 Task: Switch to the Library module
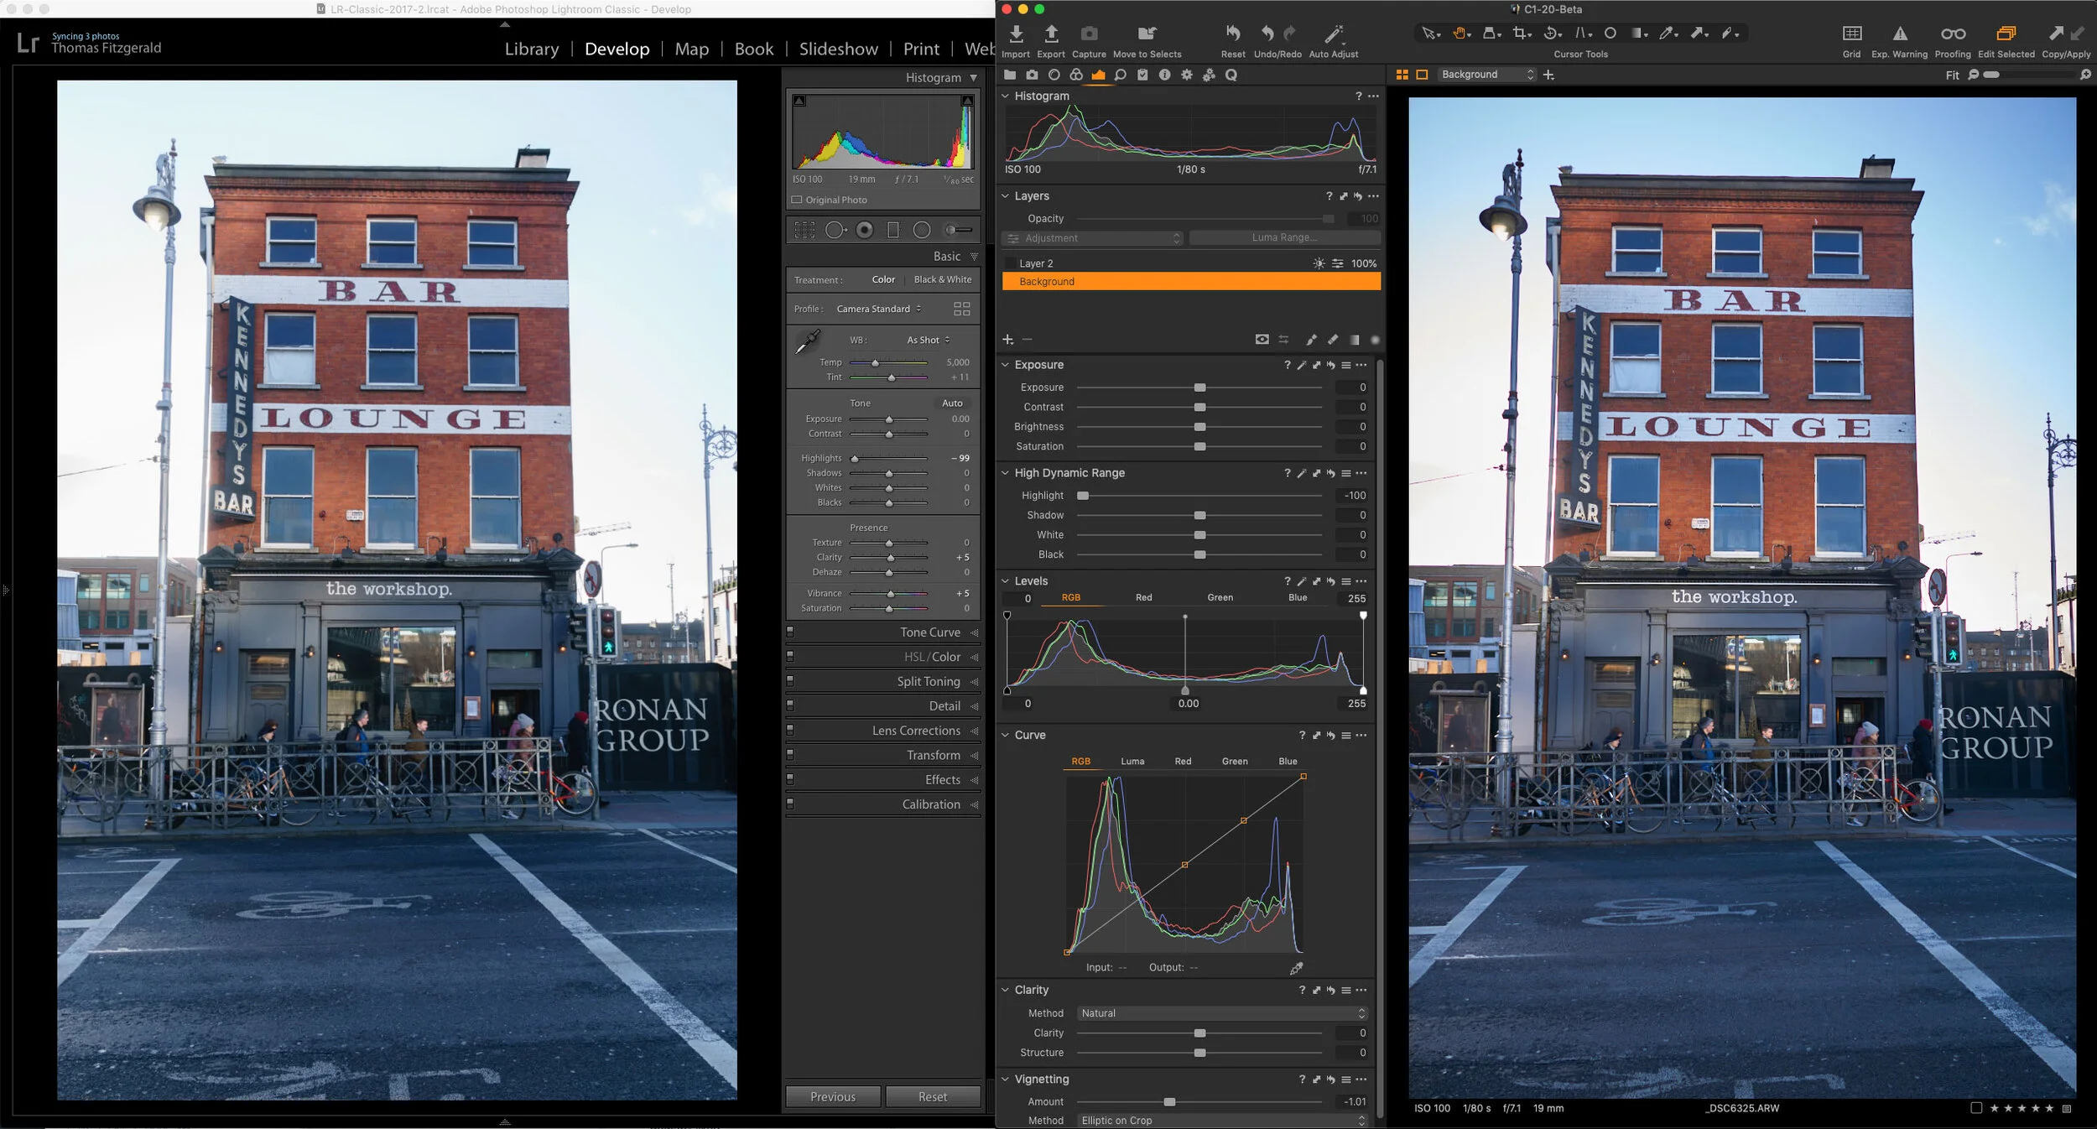coord(531,49)
